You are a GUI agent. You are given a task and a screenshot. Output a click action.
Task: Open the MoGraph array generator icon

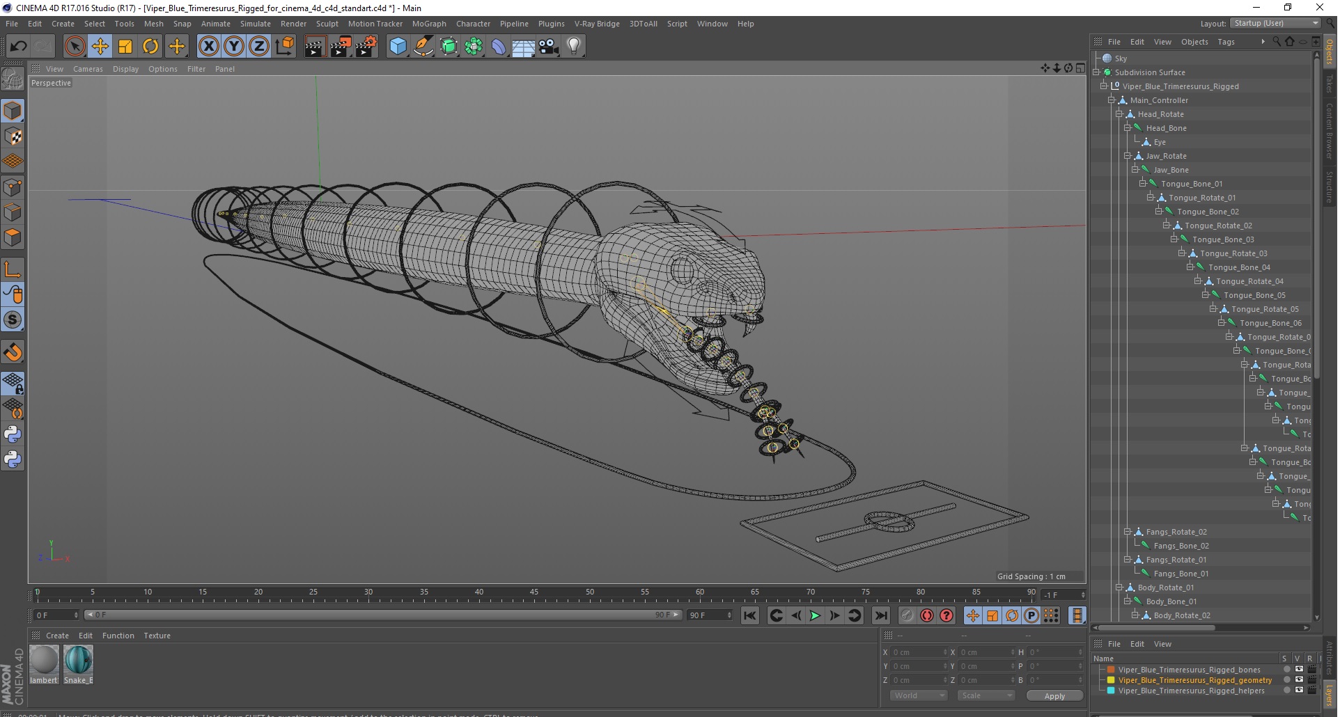474,47
